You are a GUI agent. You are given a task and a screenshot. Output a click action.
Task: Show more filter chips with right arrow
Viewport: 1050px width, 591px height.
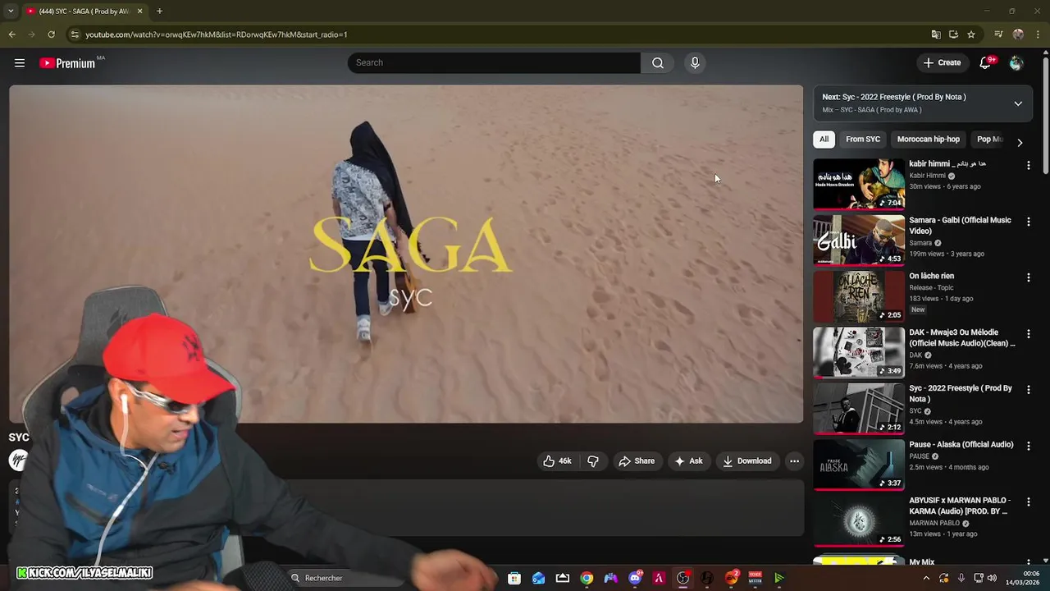(x=1020, y=143)
